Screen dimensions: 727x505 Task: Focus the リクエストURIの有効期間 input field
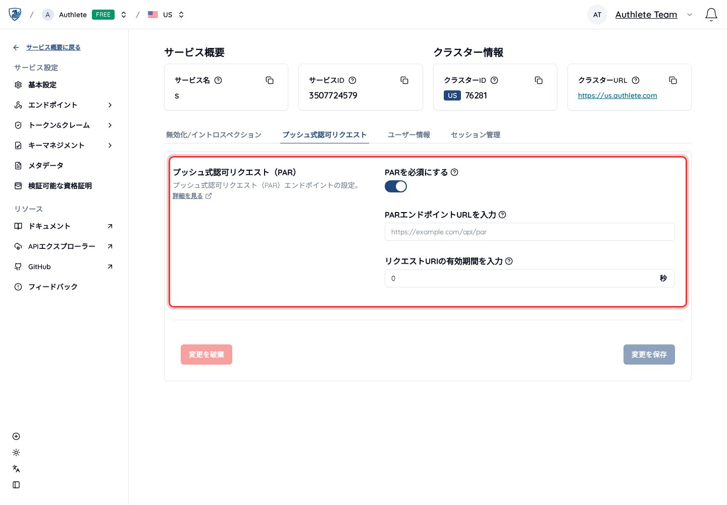pyautogui.click(x=530, y=278)
